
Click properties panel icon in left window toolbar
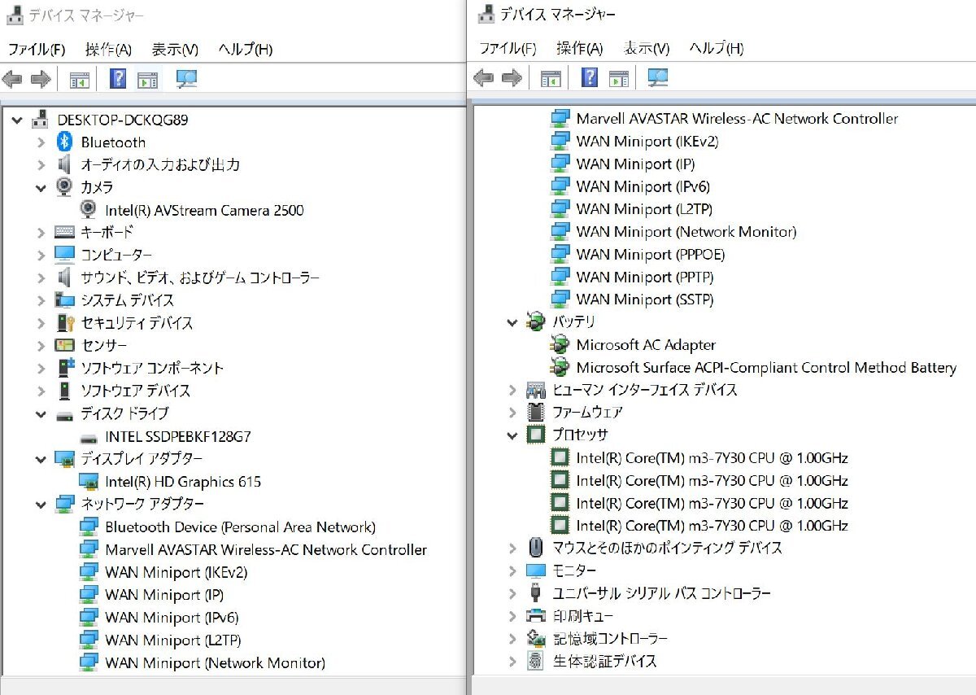(147, 79)
